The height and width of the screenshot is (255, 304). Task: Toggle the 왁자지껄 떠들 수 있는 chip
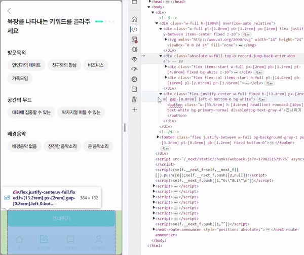pos(81,112)
